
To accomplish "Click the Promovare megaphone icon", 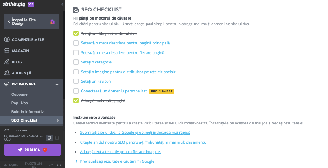I will pyautogui.click(x=7, y=84).
